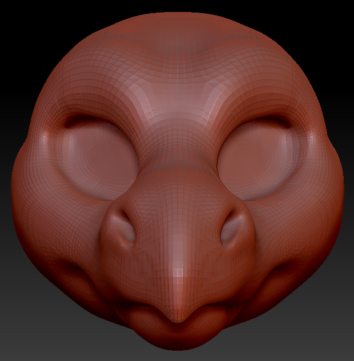Pick the left cheek surface
This screenshot has width=354, height=361.
pos(51,228)
